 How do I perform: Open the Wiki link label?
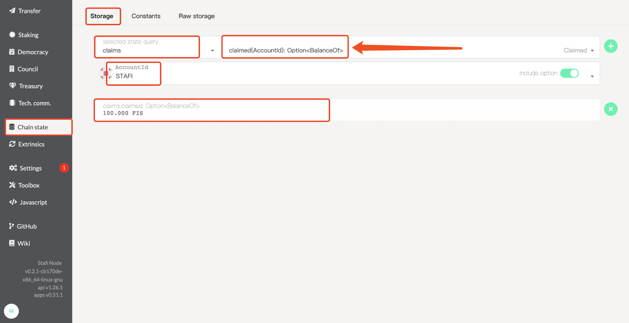[24, 244]
